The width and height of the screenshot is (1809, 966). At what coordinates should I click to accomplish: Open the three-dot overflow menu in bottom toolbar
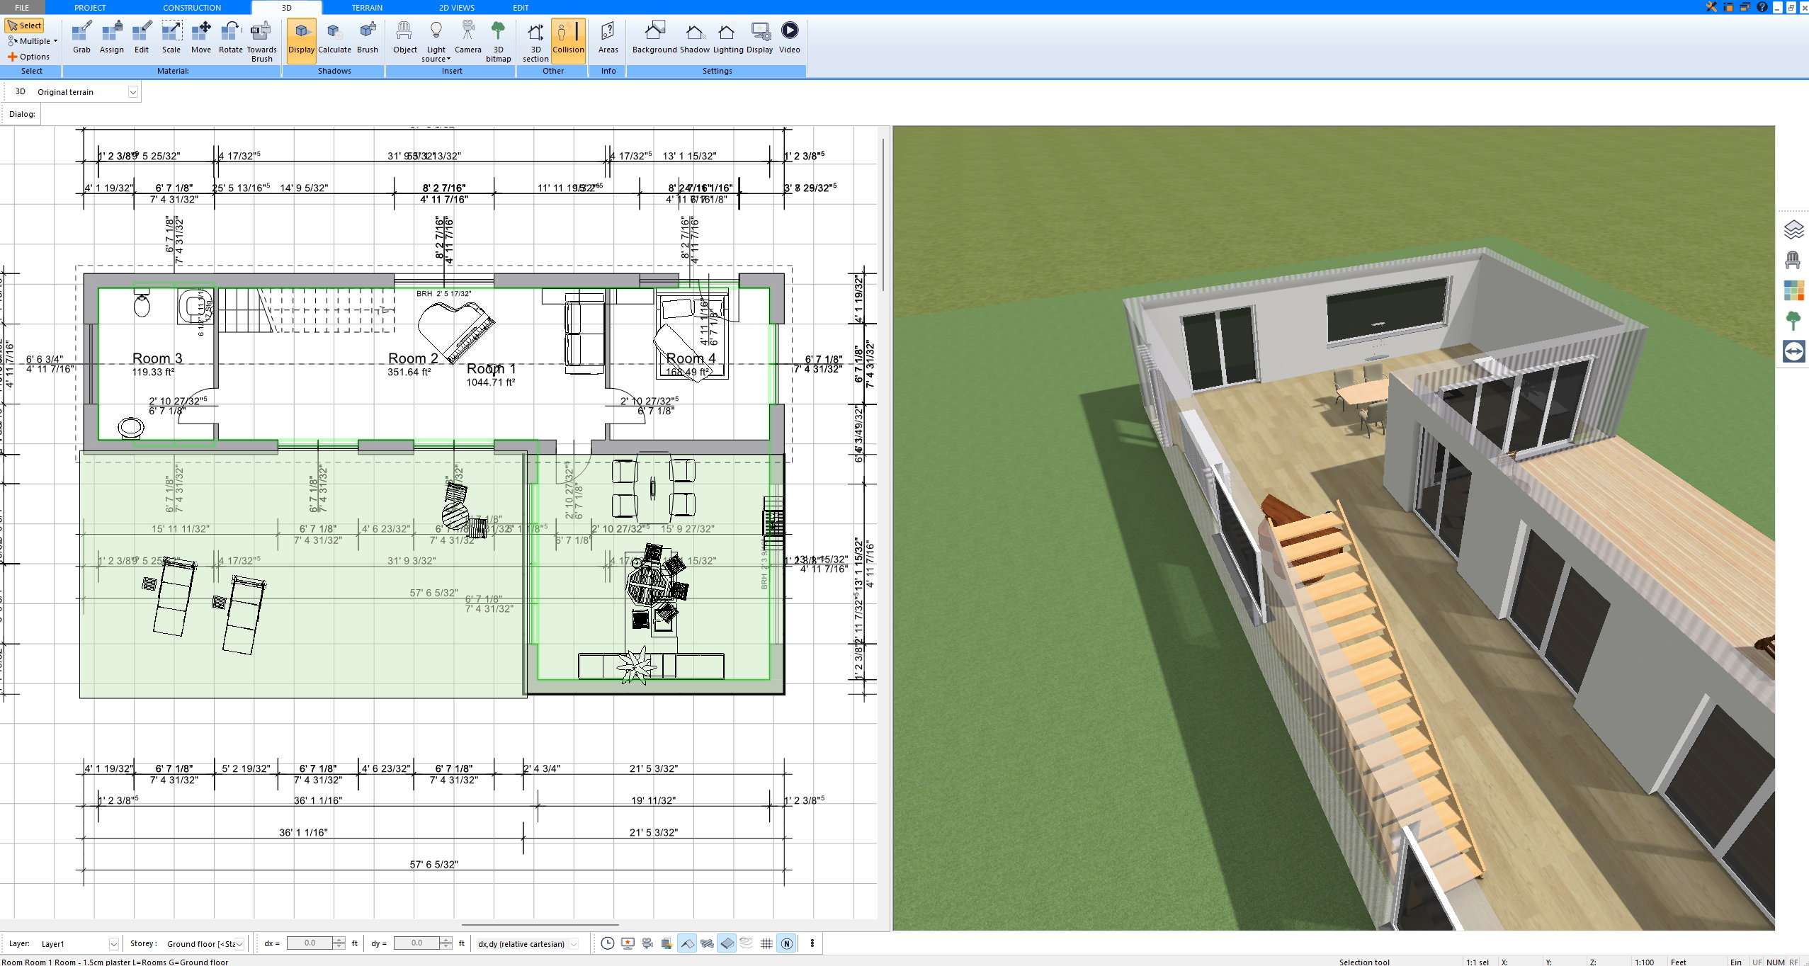812,943
